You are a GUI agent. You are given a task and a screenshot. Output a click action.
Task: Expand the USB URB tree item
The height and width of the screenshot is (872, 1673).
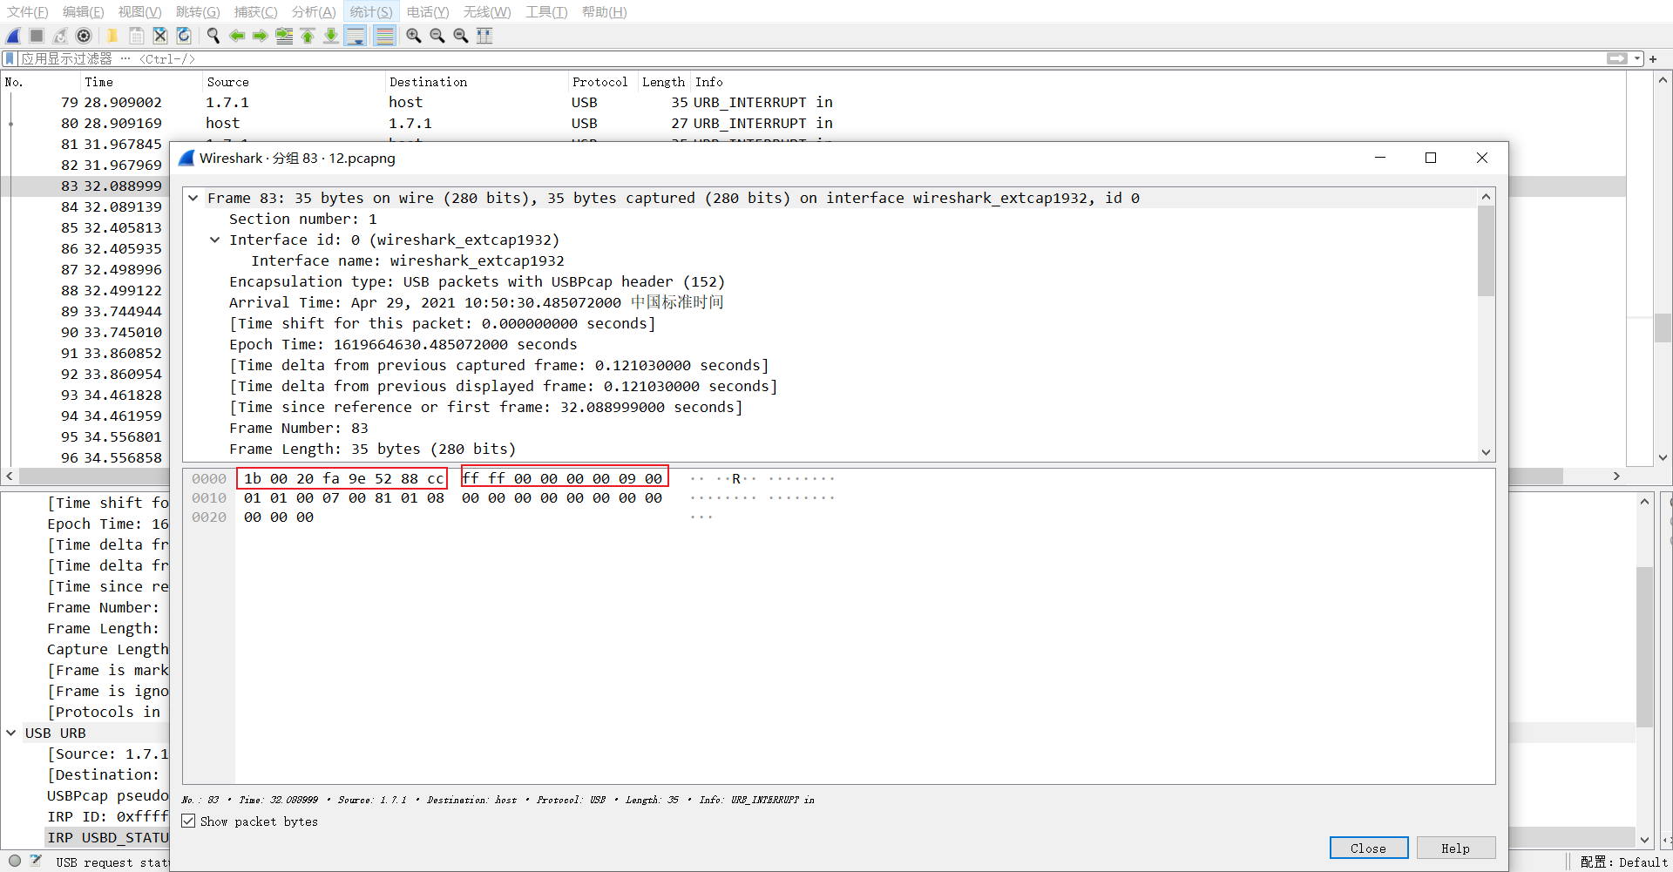[11, 733]
